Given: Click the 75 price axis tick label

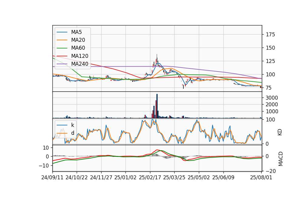Looking at the screenshot, I should click(x=269, y=88).
